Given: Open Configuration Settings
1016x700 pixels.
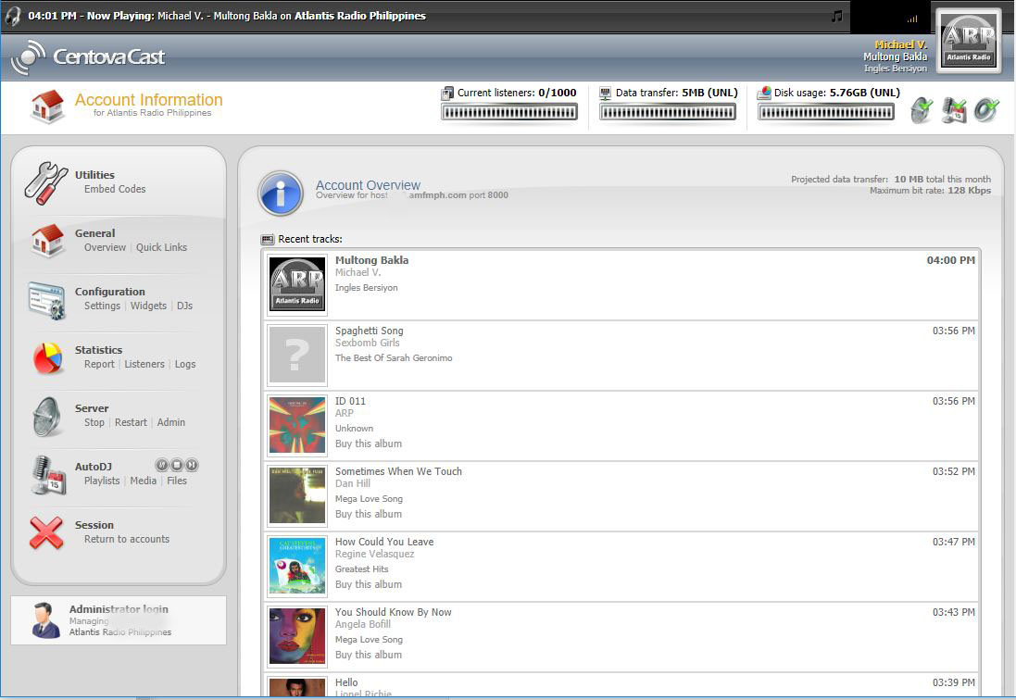Looking at the screenshot, I should (x=103, y=306).
